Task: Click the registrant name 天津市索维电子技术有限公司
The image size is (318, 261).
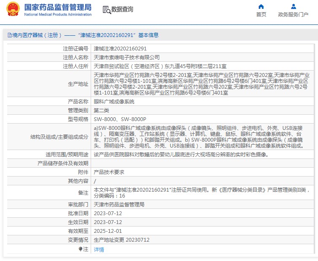Action: [x=127, y=58]
